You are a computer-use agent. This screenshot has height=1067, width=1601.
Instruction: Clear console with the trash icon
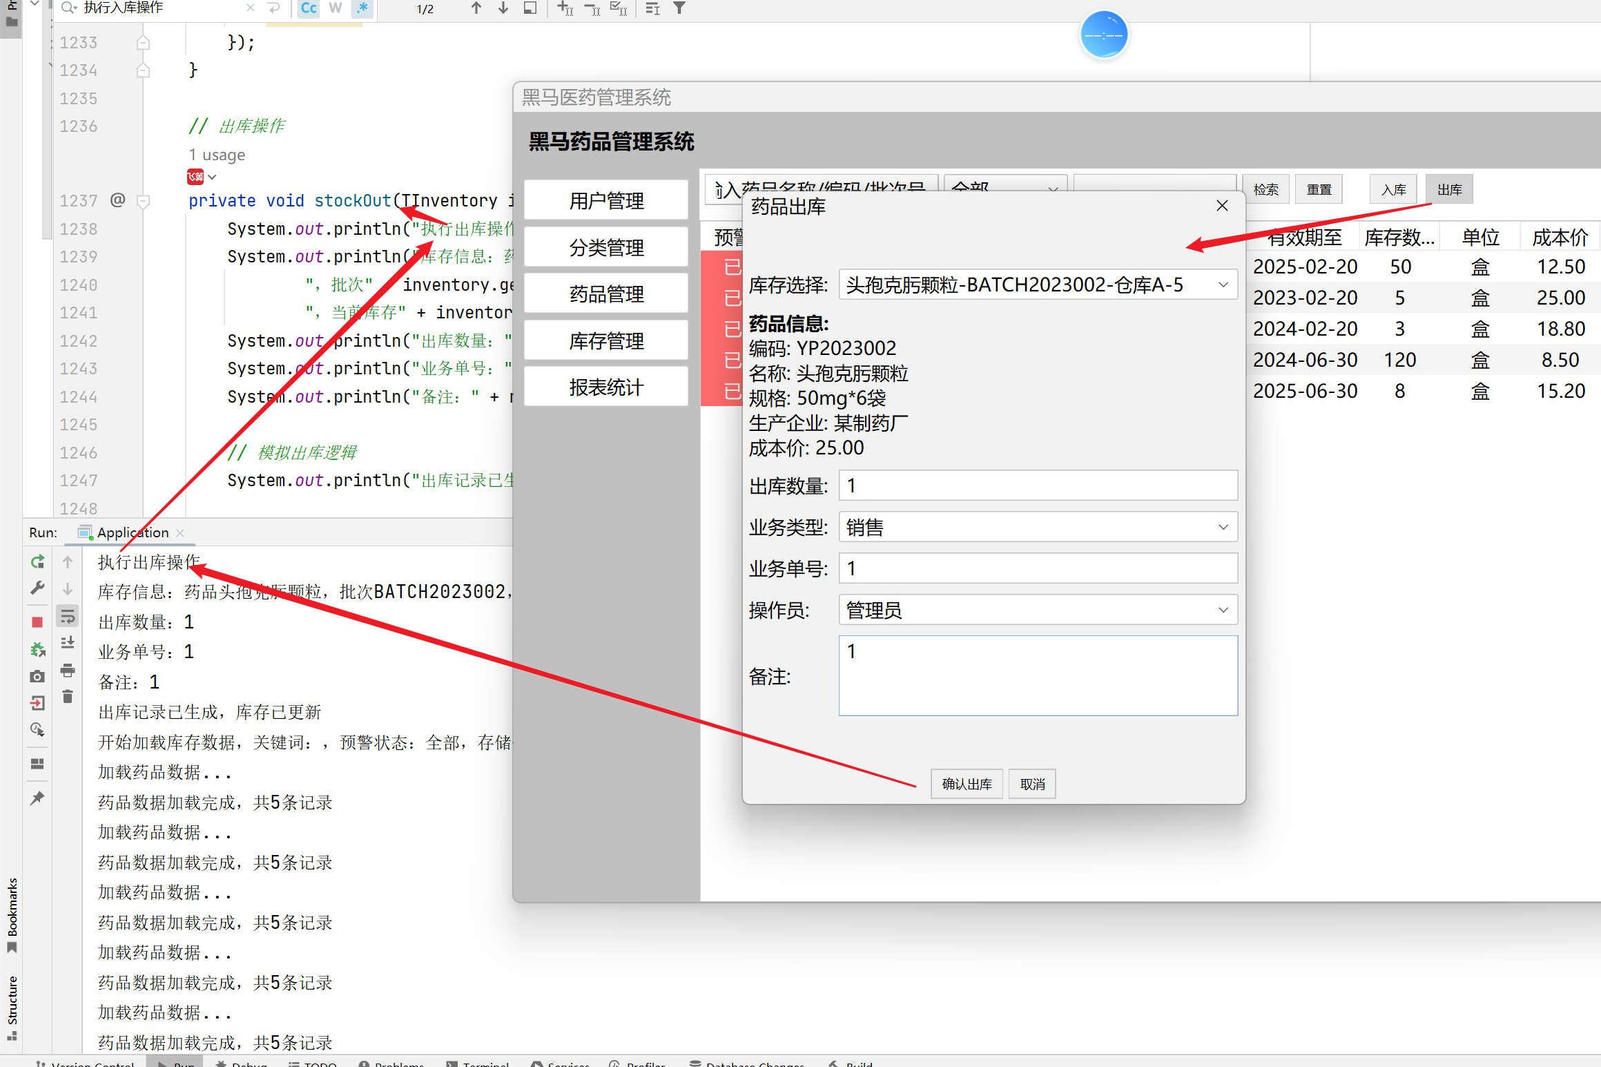(68, 697)
